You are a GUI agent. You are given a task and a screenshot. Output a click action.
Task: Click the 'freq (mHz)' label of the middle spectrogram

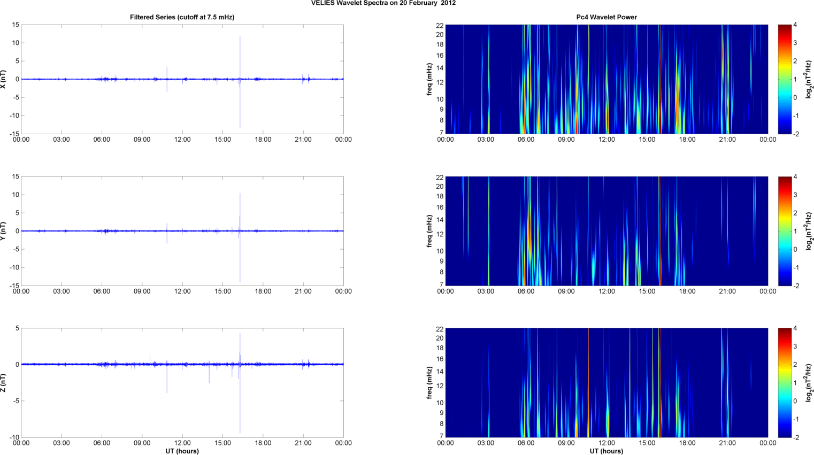click(429, 231)
